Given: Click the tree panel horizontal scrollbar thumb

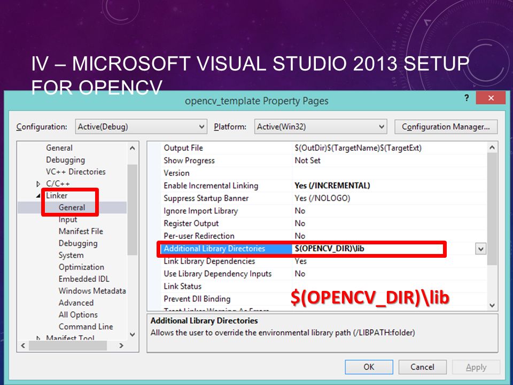Looking at the screenshot, I should pos(68,345).
